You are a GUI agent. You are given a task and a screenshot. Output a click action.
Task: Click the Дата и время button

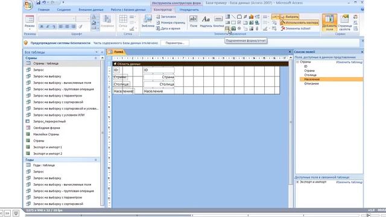(168, 28)
